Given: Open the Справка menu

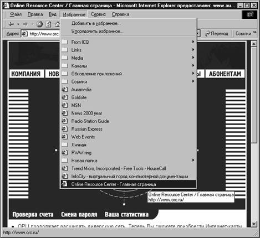Looking at the screenshot, I should coord(120,14).
